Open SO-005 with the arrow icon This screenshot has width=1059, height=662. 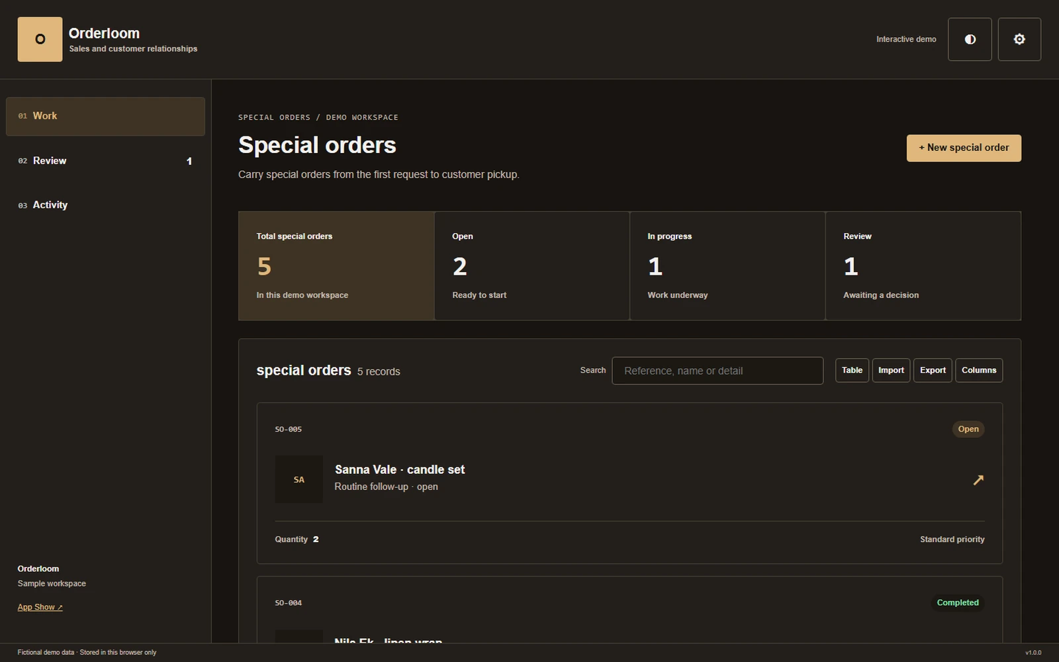pyautogui.click(x=978, y=480)
